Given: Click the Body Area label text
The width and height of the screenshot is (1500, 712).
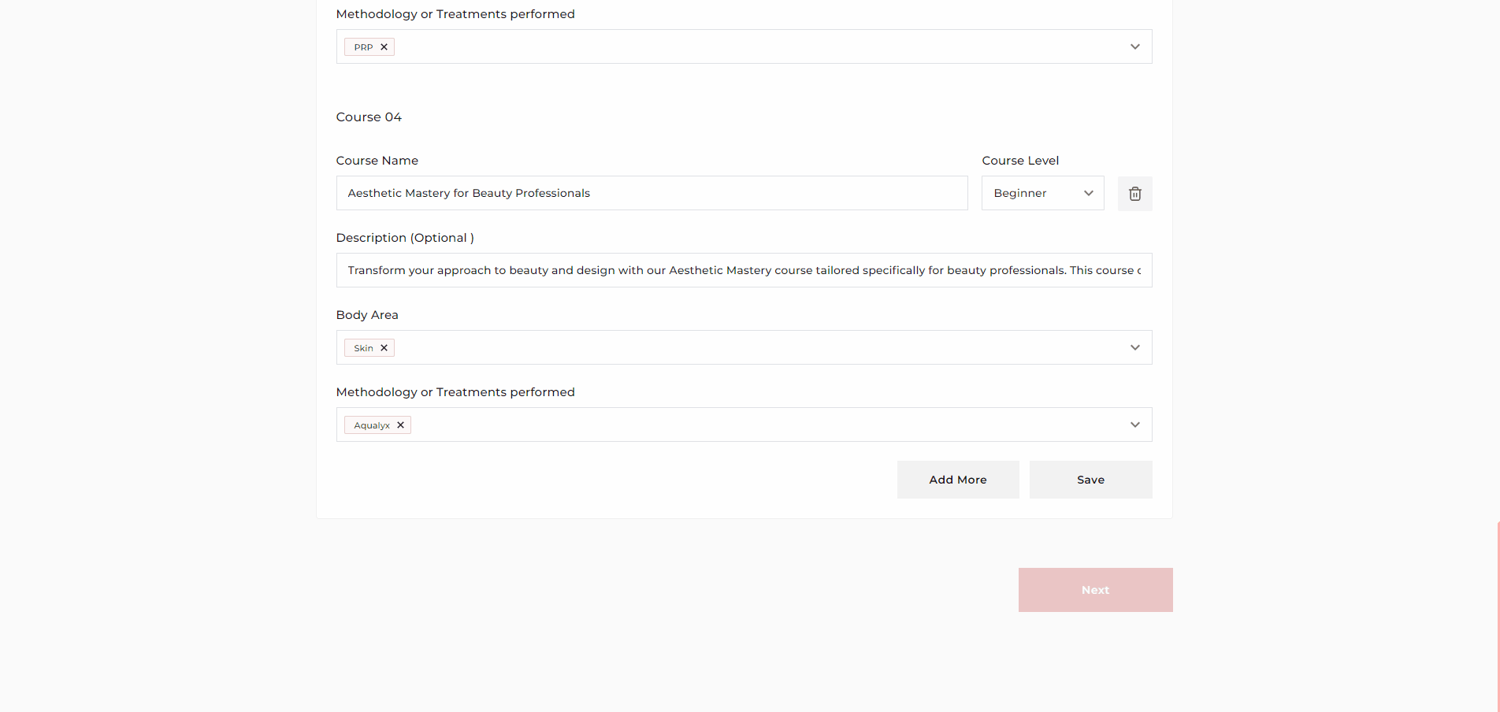Looking at the screenshot, I should [367, 315].
